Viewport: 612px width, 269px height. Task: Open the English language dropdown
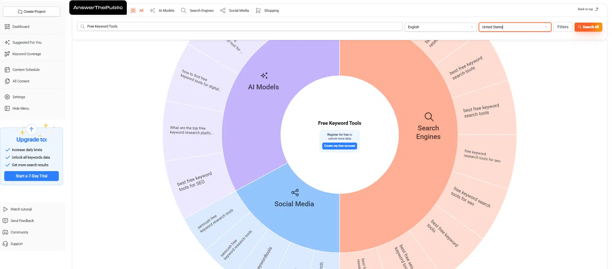coord(440,27)
